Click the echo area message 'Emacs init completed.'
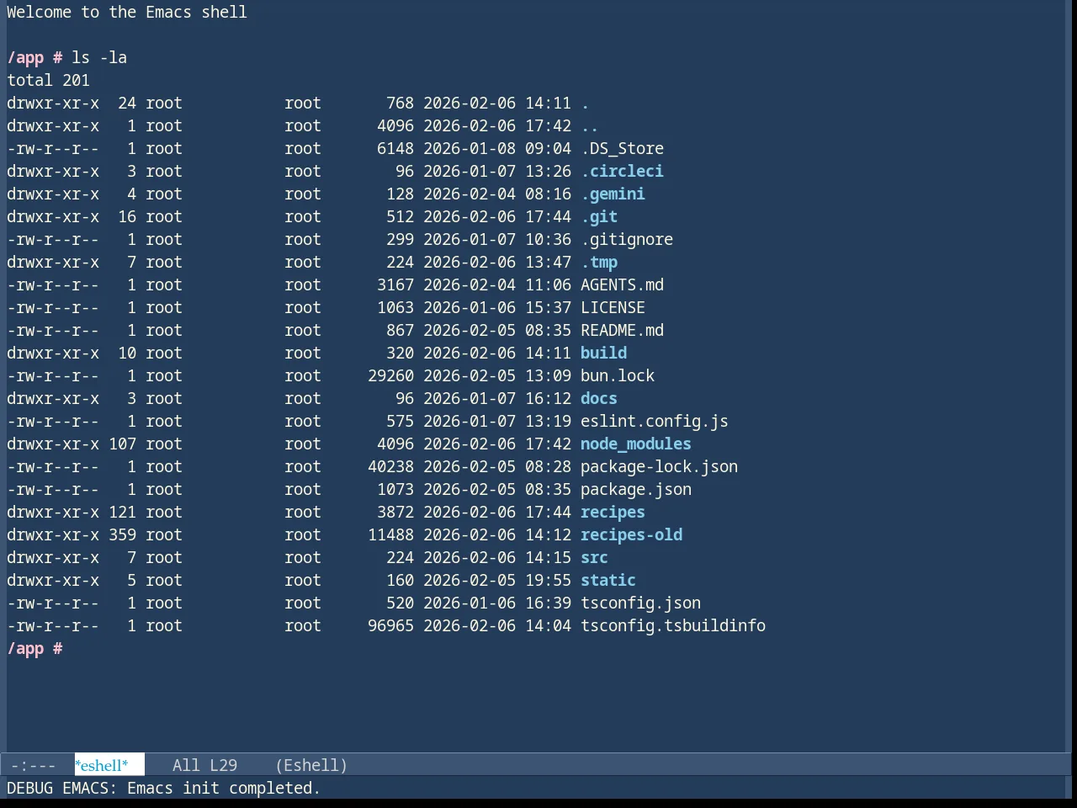1077x808 pixels. [x=224, y=788]
